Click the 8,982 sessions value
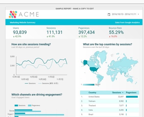144x117 pixels. coord(121,101)
